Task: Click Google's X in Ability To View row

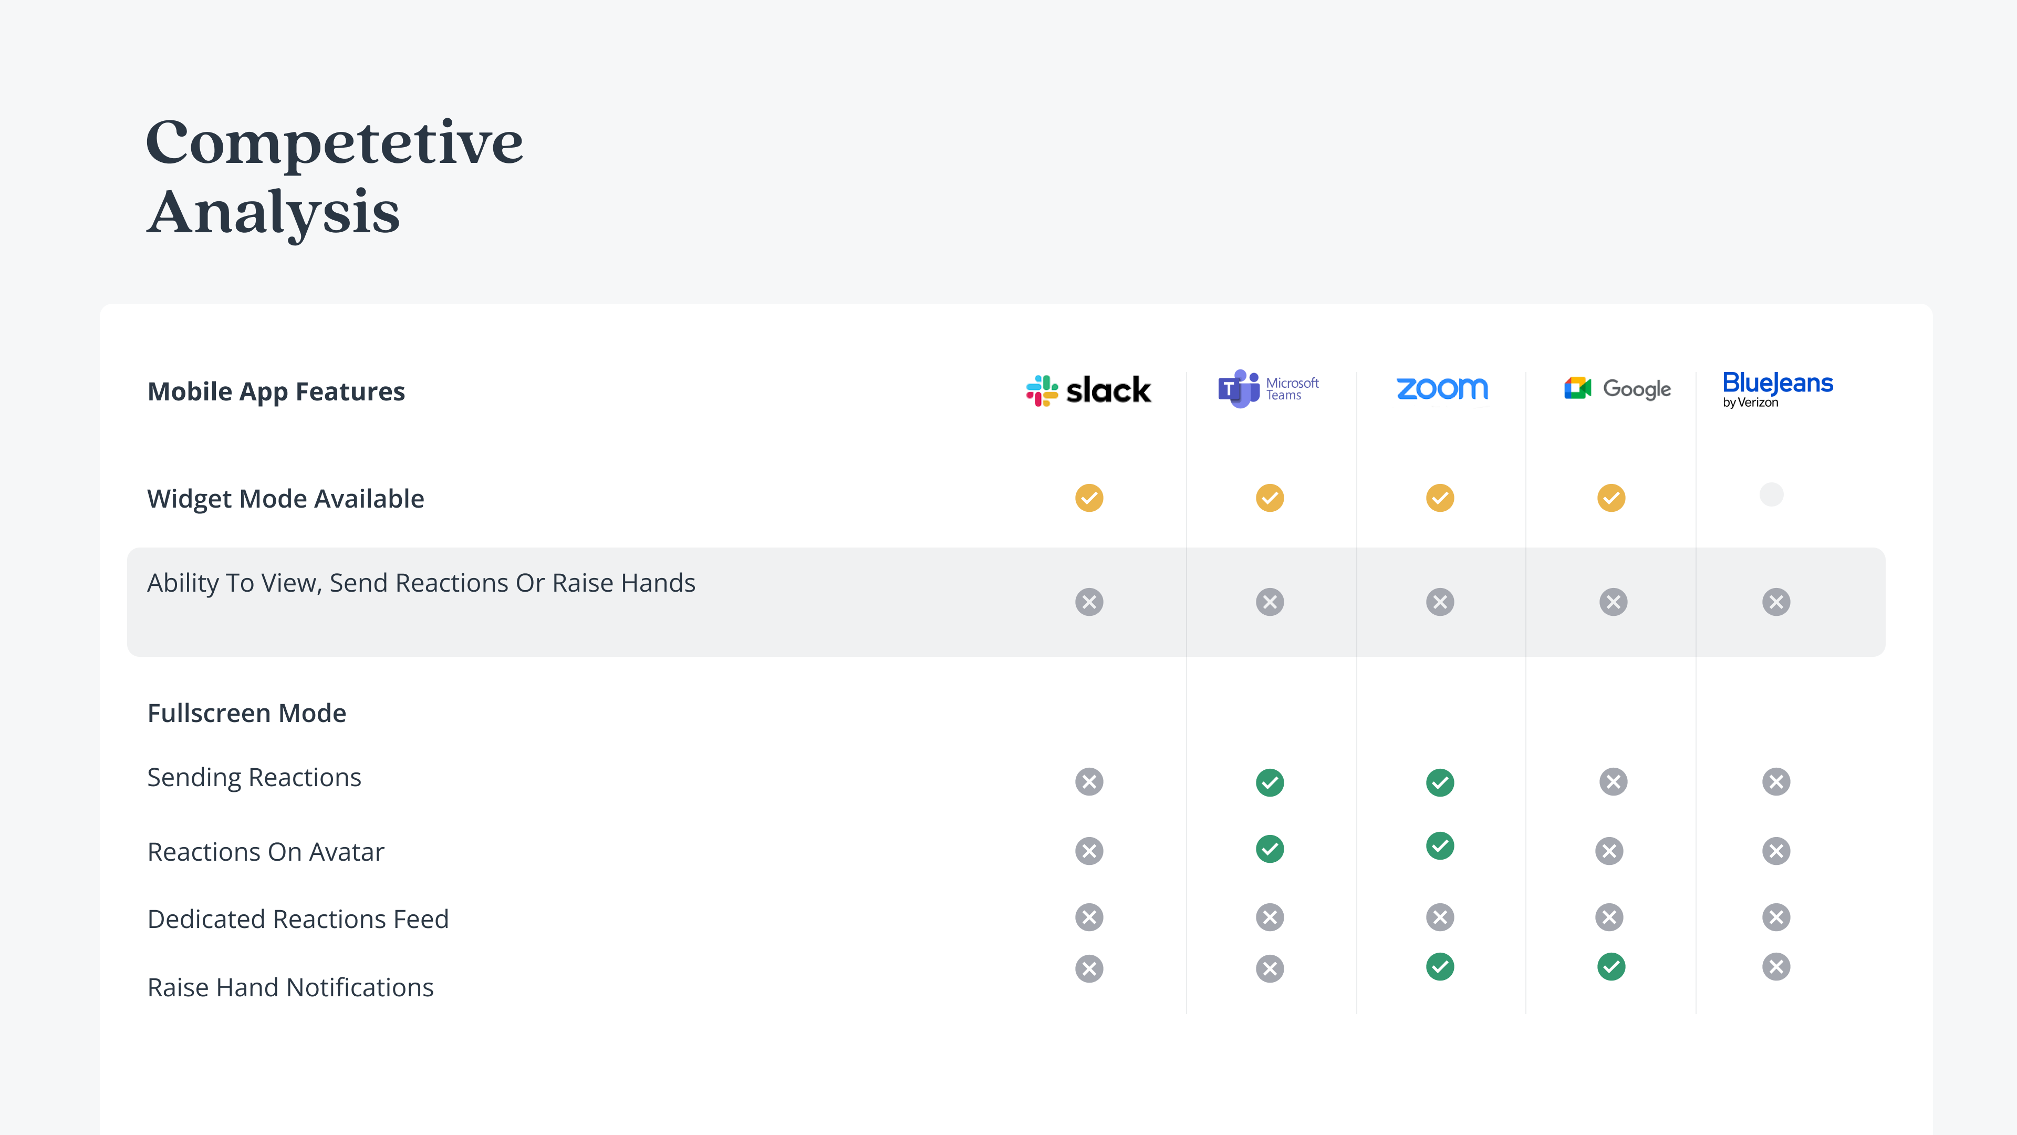Action: pyautogui.click(x=1613, y=602)
